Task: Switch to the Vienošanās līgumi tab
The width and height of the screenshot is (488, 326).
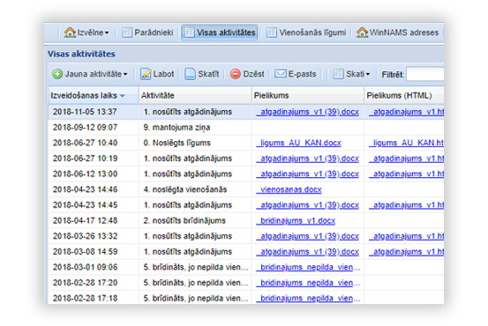Action: tap(306, 33)
